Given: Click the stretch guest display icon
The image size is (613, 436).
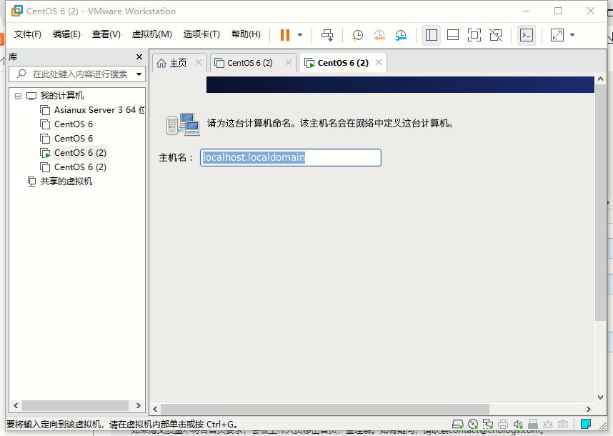Looking at the screenshot, I should pos(557,35).
